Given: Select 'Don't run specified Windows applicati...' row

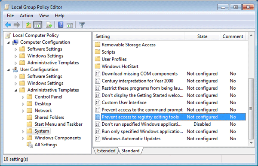Looking at the screenshot, I should click(170, 124).
